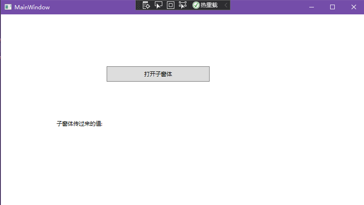
Task: Click the MainWindow app icon in title bar
Action: [x=8, y=7]
